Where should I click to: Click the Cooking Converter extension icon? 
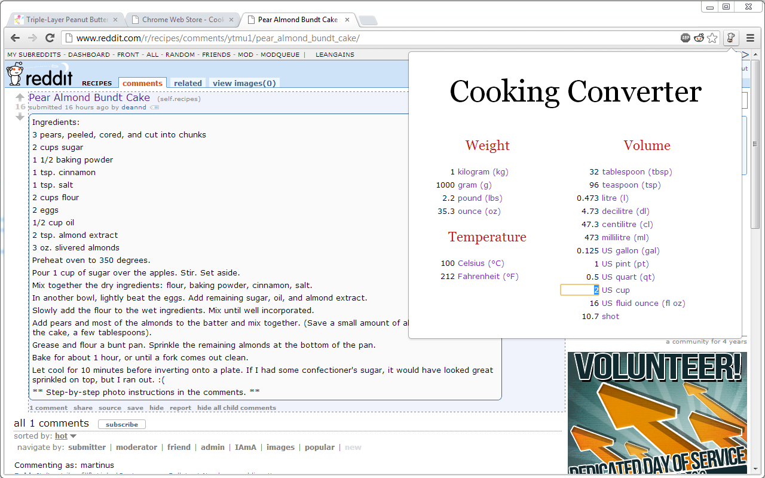pyautogui.click(x=730, y=38)
